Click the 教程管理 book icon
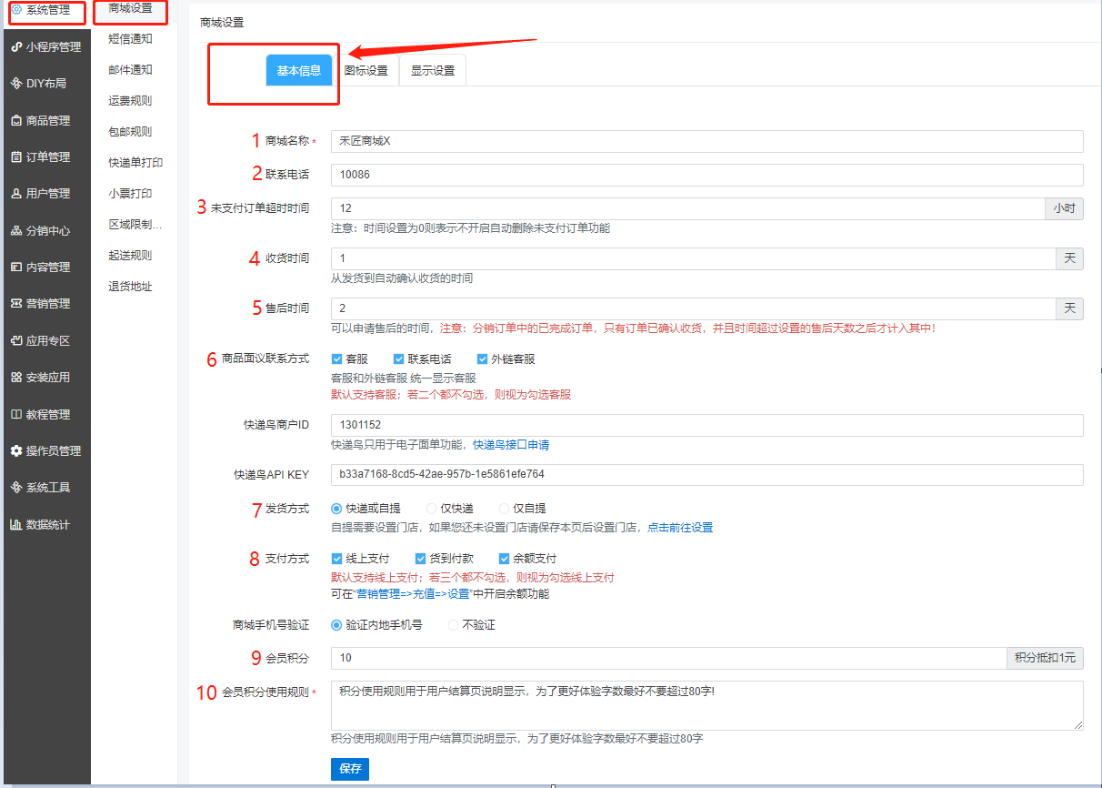The width and height of the screenshot is (1102, 788). click(x=16, y=414)
